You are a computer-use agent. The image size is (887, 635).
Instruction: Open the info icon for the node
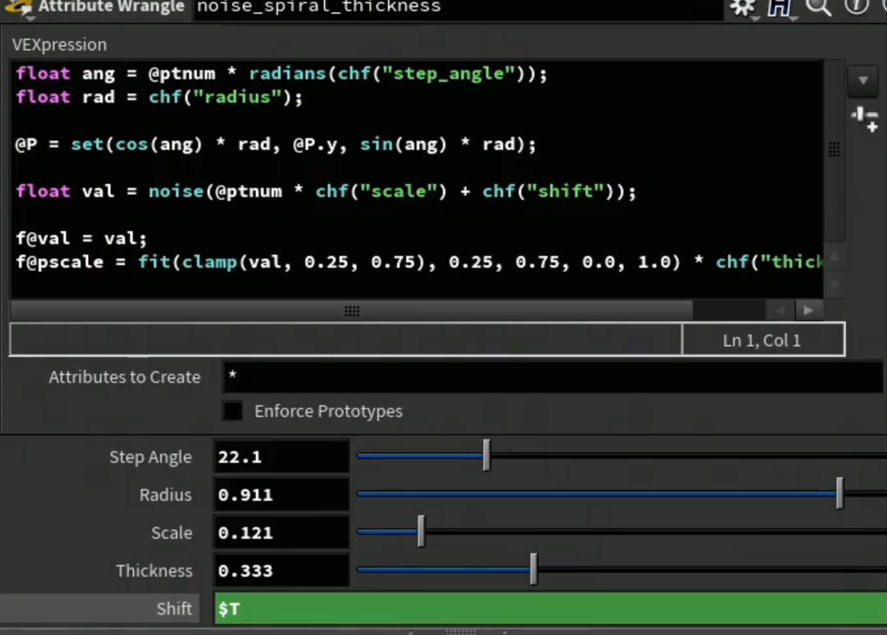856,7
